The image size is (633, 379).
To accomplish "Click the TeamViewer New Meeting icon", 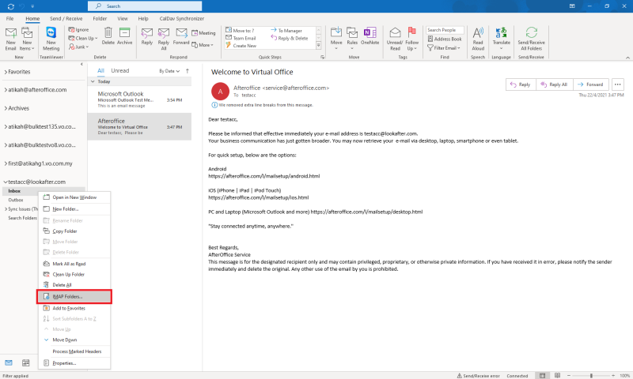I will (52, 34).
